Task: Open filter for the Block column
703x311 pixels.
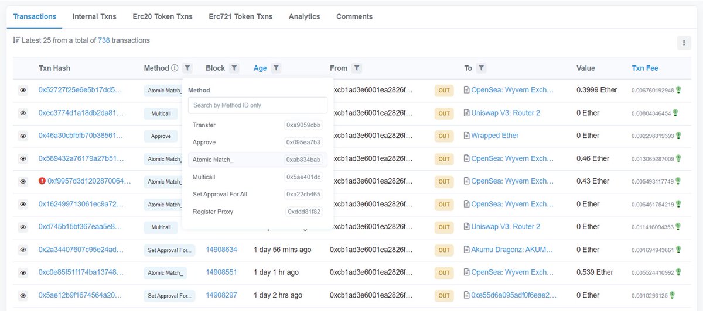Action: coord(234,68)
